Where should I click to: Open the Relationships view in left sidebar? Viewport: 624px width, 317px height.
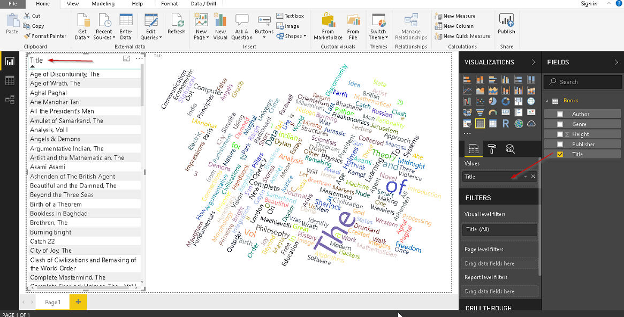(10, 100)
